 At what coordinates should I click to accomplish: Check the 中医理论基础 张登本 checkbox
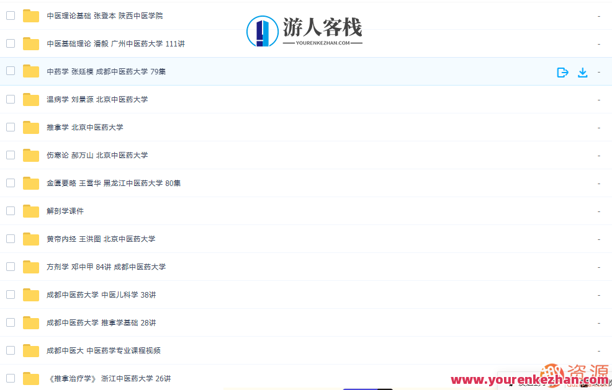click(10, 16)
